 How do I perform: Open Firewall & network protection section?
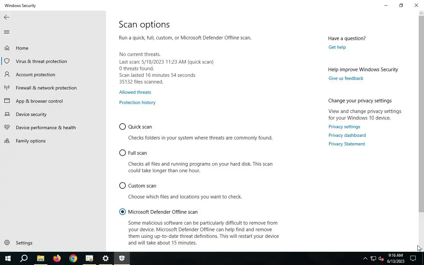(x=46, y=88)
